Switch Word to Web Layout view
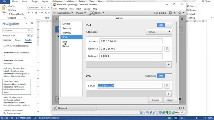This screenshot has height=120, width=214. point(182,118)
